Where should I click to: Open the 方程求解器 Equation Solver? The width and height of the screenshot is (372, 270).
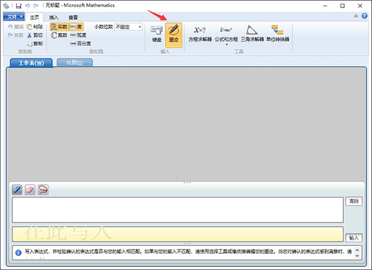(x=200, y=34)
